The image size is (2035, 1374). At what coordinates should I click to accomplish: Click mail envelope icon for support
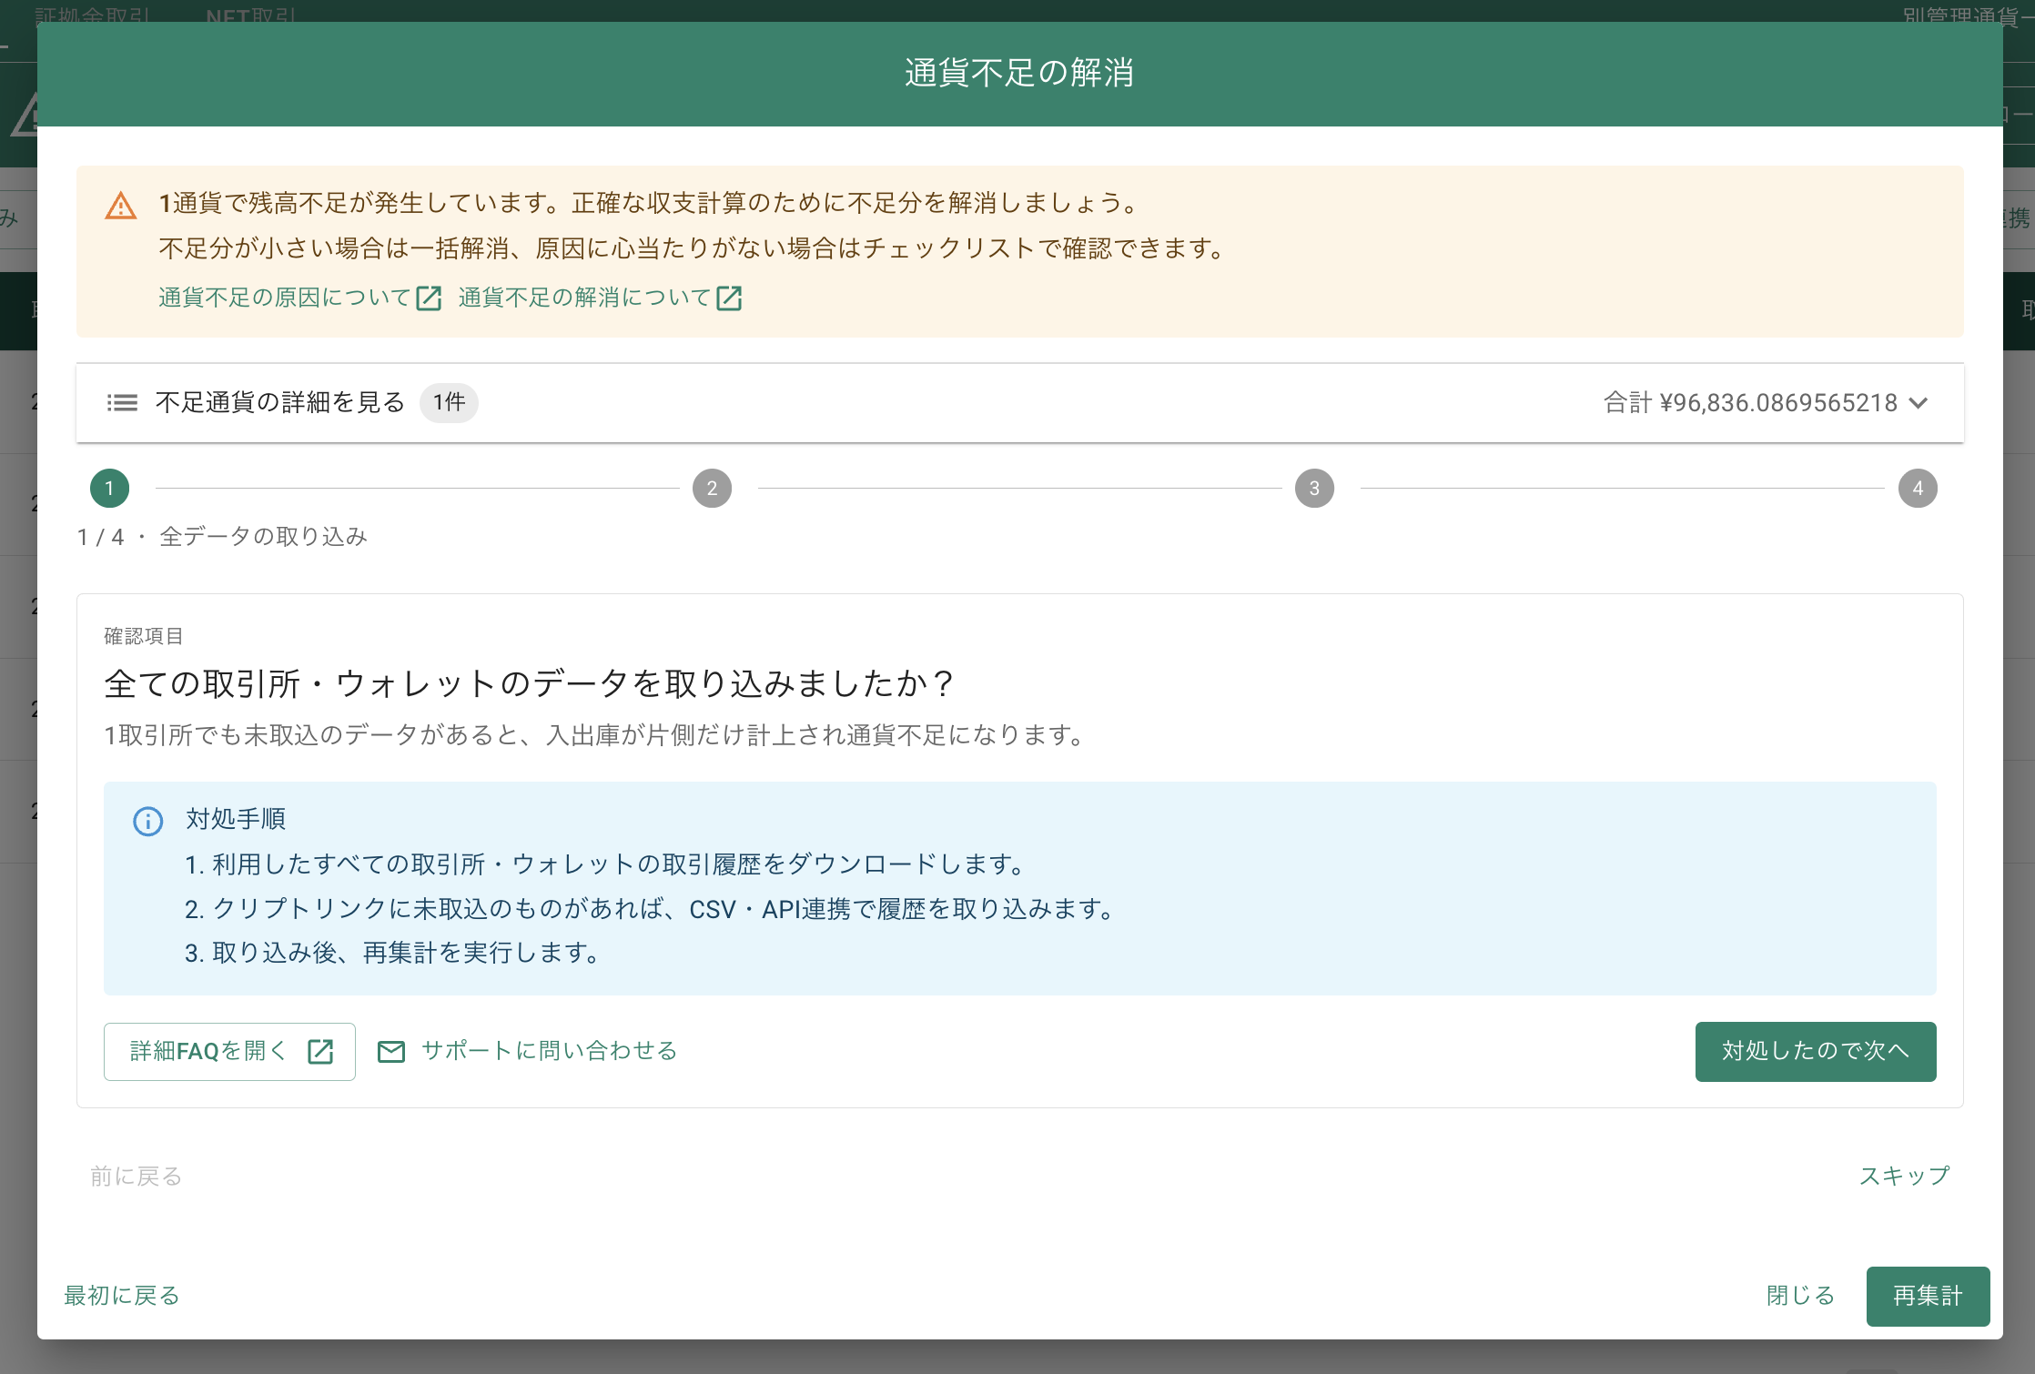(391, 1051)
